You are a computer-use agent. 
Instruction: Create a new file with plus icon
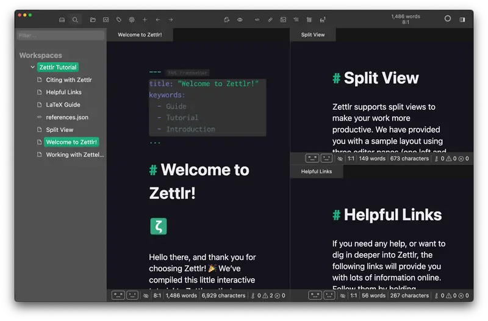click(x=145, y=20)
